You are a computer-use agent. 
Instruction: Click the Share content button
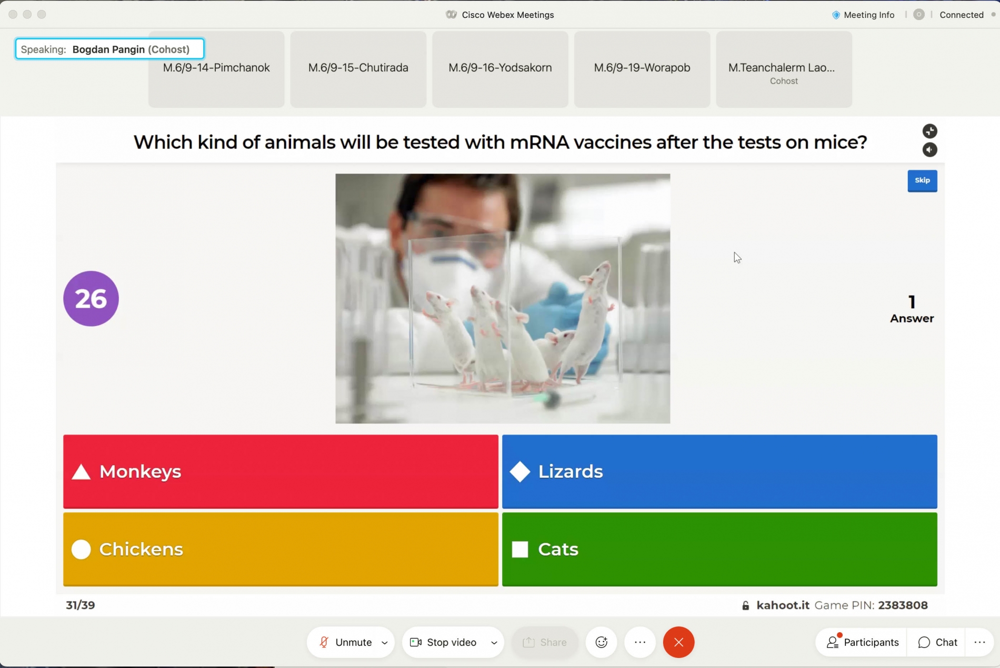coord(544,642)
